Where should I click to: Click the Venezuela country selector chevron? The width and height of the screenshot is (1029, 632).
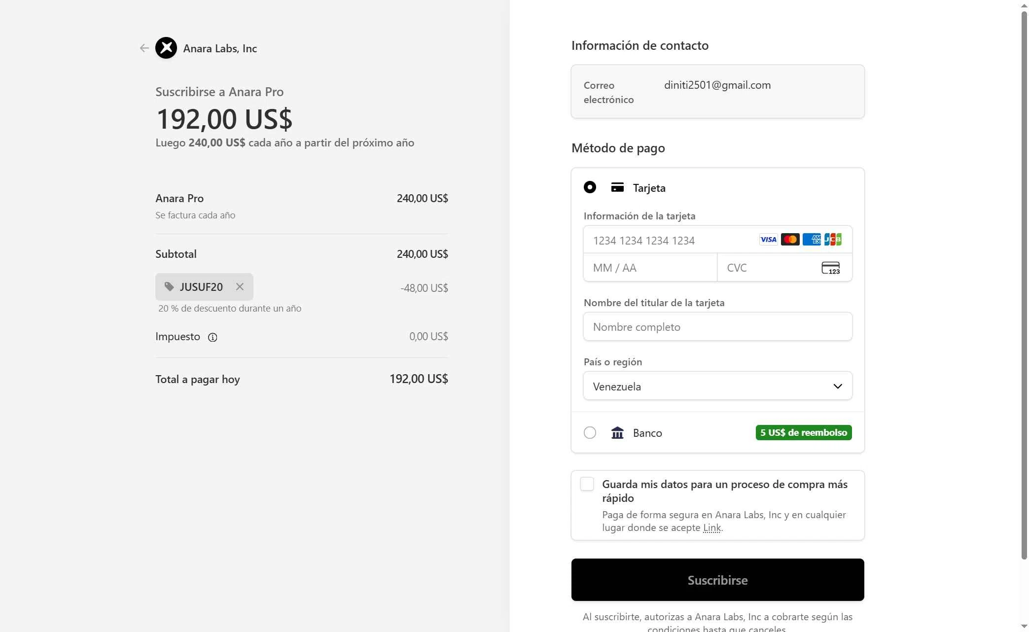coord(838,386)
